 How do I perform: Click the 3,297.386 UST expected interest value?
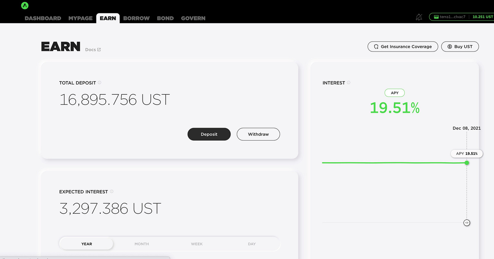click(110, 209)
